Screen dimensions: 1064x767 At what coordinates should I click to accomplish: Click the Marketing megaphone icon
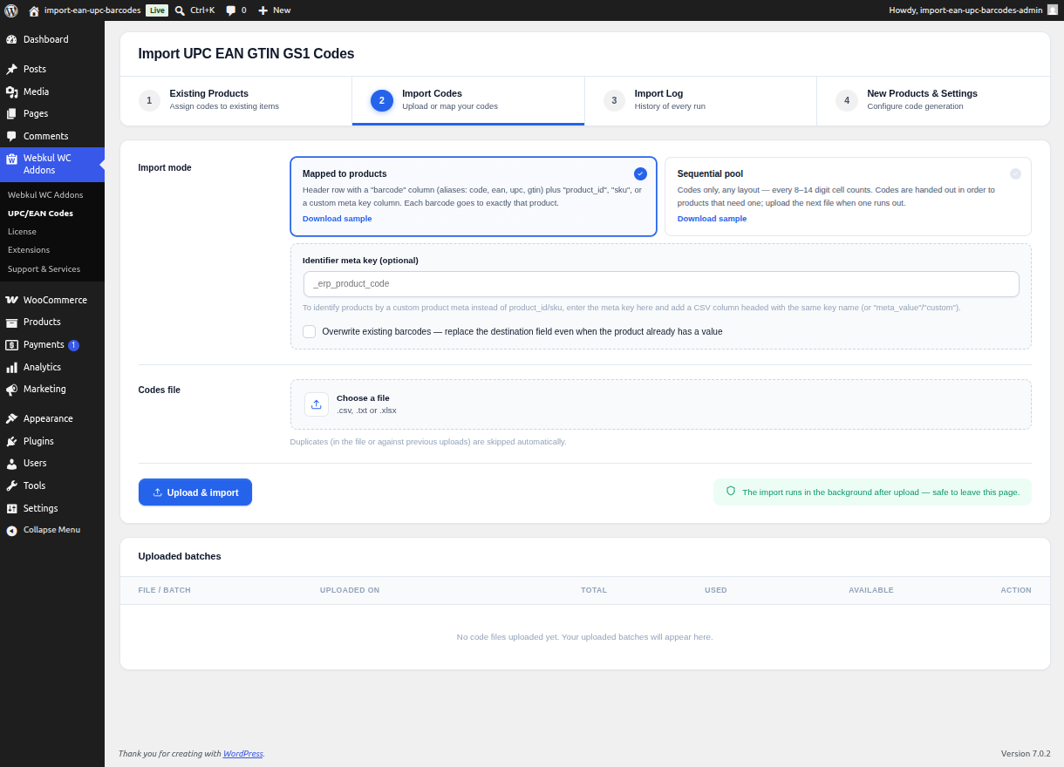[x=11, y=389]
